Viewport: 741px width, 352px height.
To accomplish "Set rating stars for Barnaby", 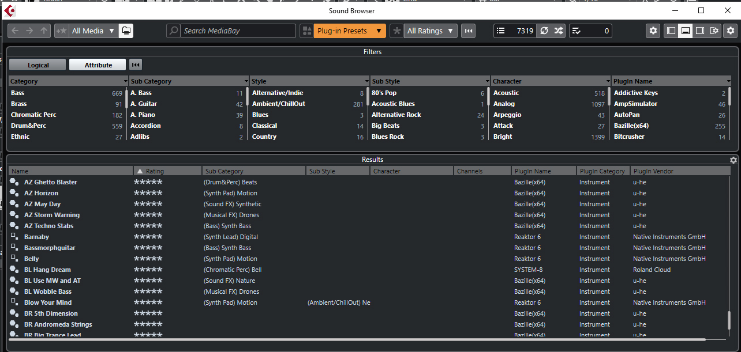I will pos(148,237).
